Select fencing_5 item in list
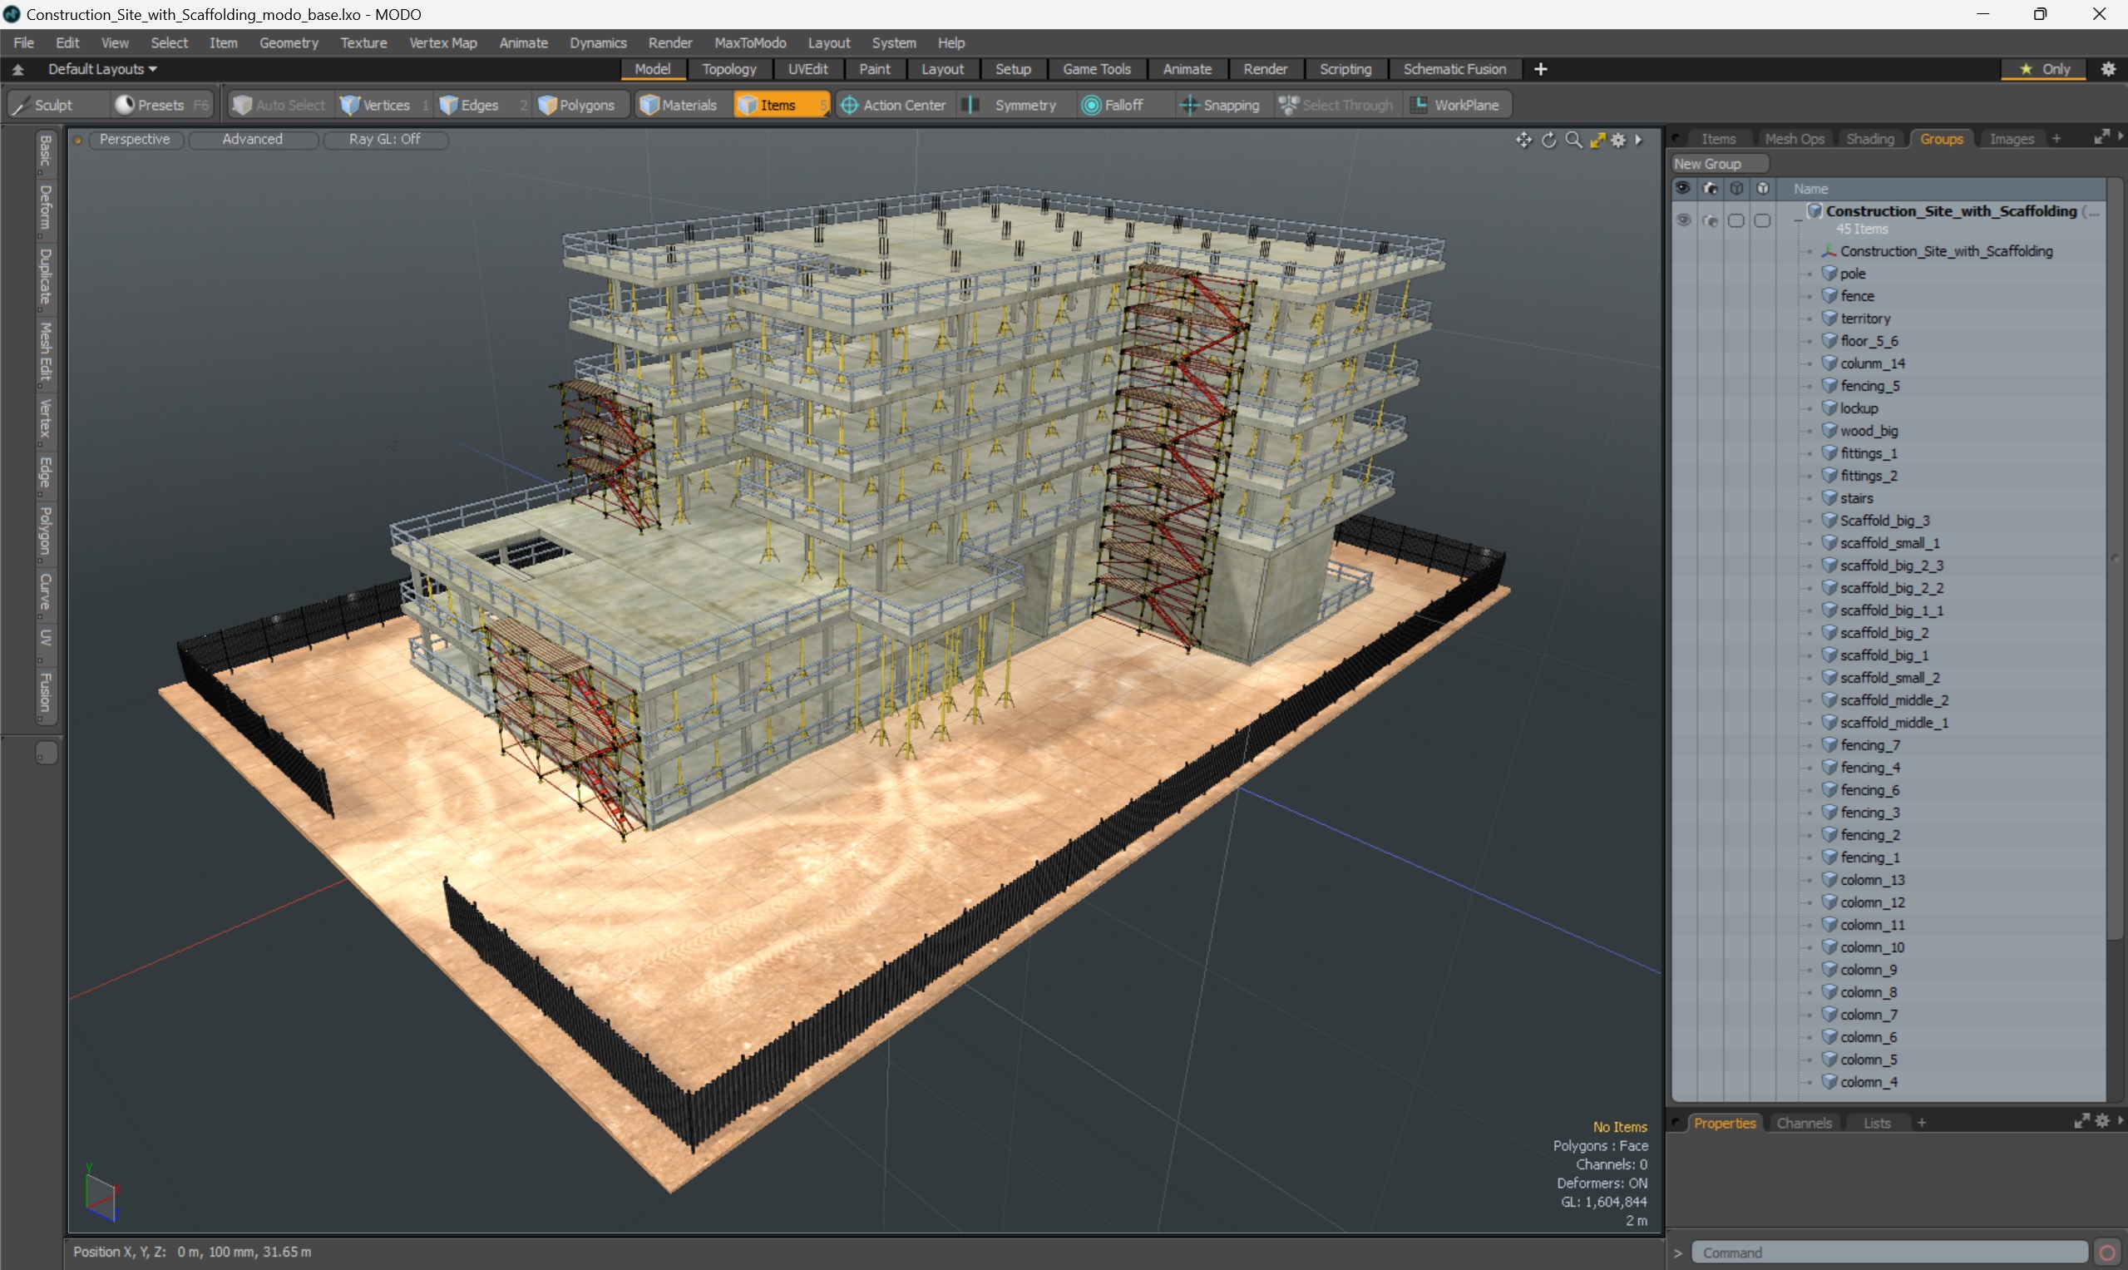Viewport: 2128px width, 1270px height. (1869, 386)
